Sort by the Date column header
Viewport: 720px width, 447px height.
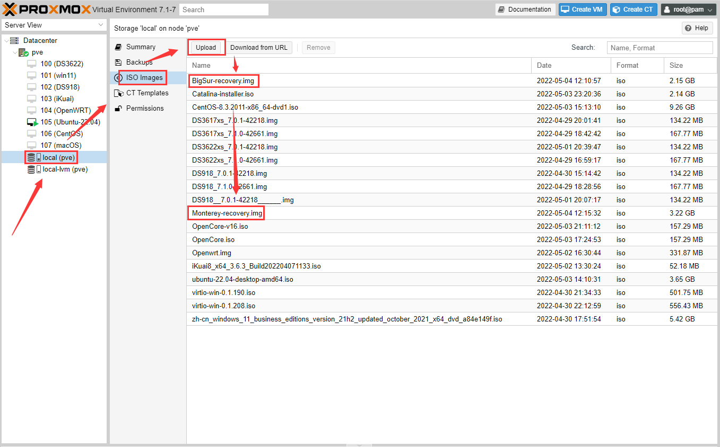[571, 65]
